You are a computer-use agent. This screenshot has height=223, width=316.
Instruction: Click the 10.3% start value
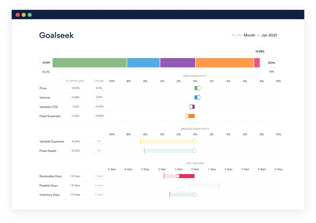tap(46, 72)
